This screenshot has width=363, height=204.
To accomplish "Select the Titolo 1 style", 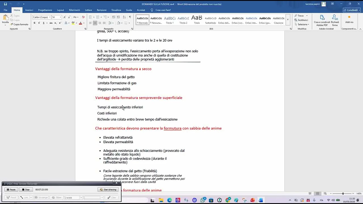I will pyautogui.click(x=170, y=20).
